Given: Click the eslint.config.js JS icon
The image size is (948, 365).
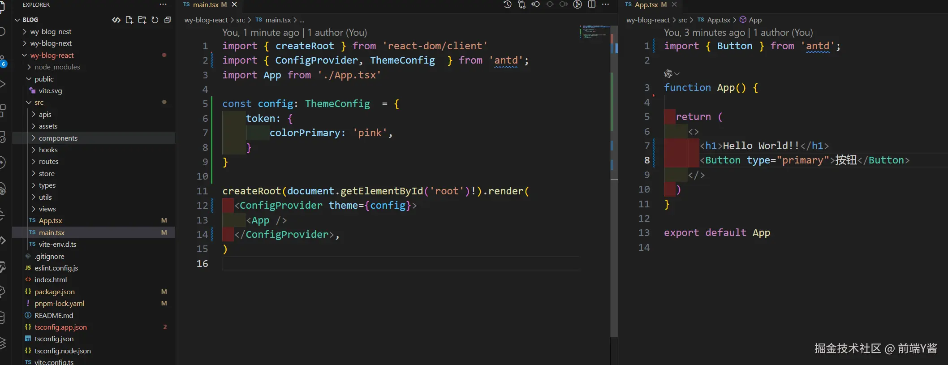Looking at the screenshot, I should (28, 268).
